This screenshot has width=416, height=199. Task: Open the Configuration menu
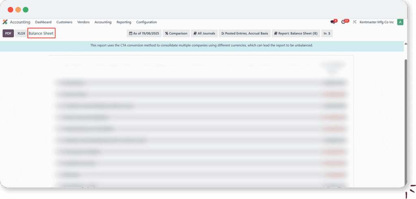click(146, 22)
